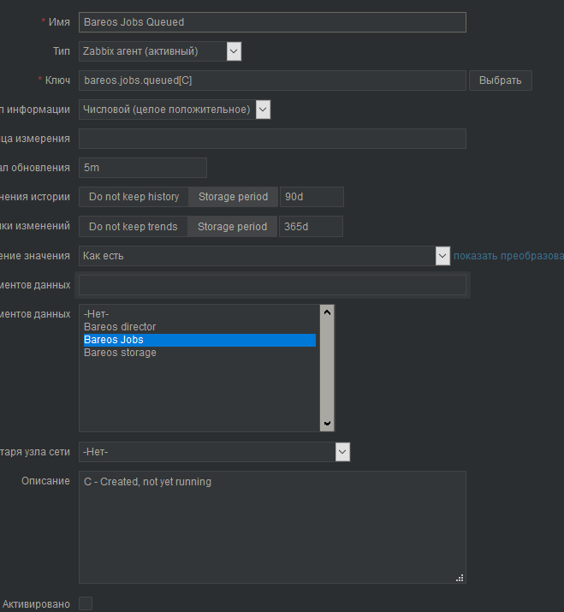The width and height of the screenshot is (564, 612).
Task: Click the update interval field showing 5m
Action: coord(143,168)
